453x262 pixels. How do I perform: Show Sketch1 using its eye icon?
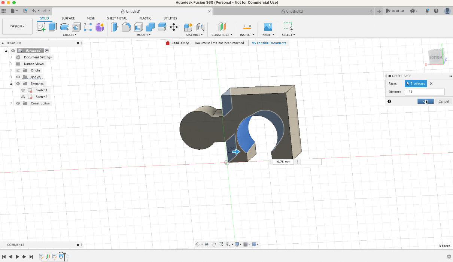point(23,90)
